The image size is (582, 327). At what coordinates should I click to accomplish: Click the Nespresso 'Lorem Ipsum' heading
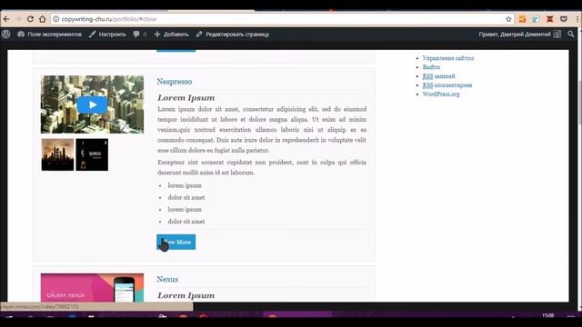[186, 98]
